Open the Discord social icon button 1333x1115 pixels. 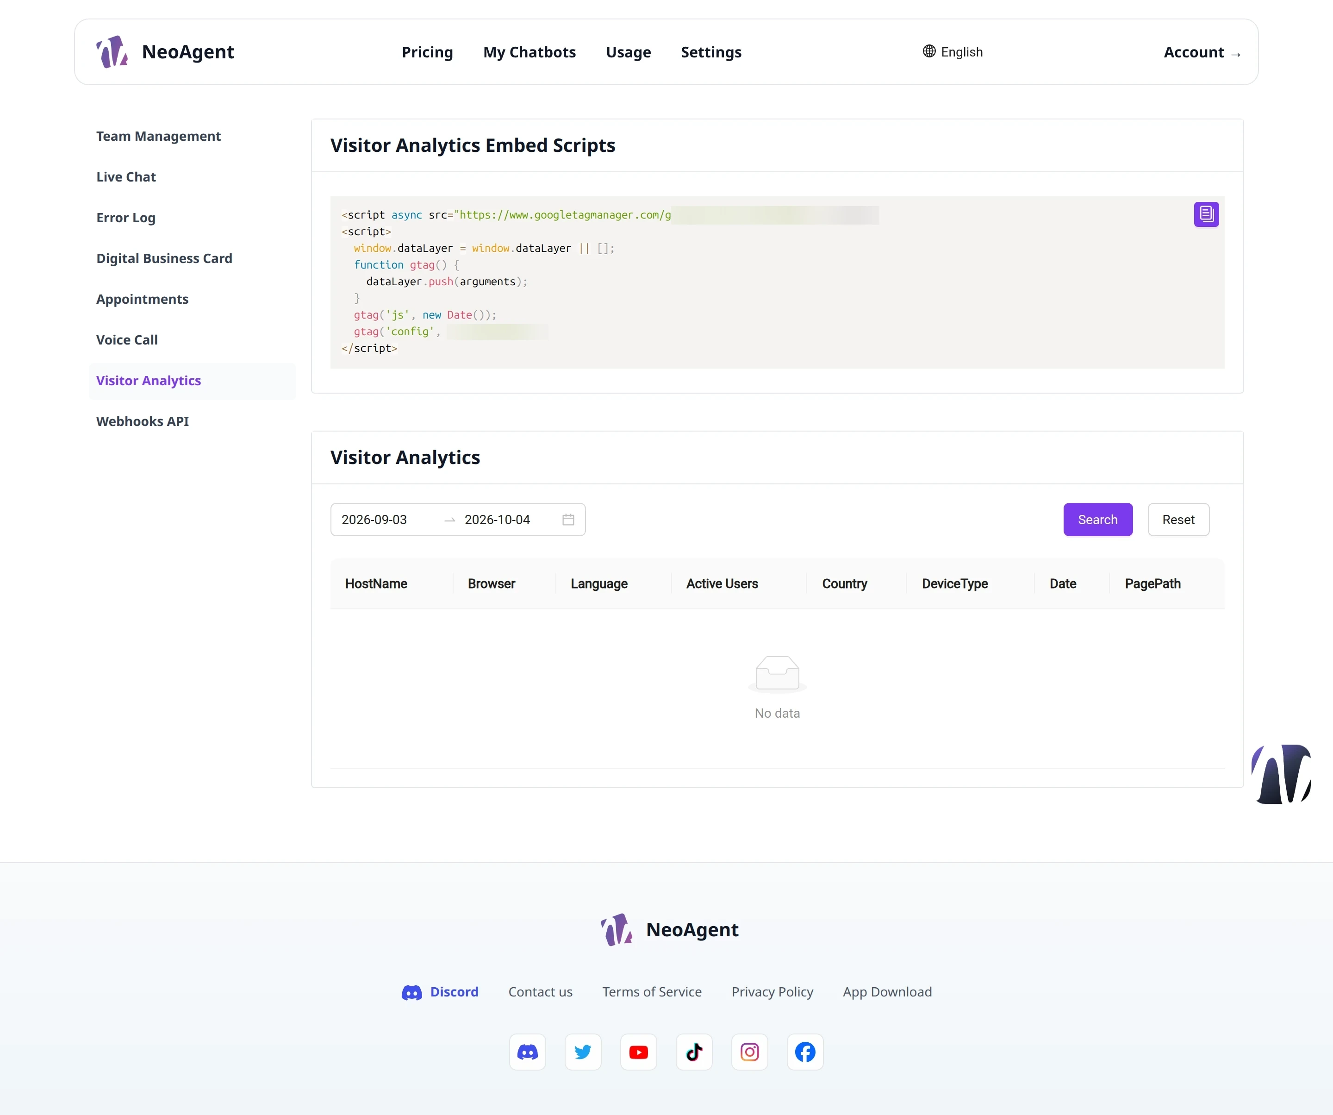click(528, 1052)
